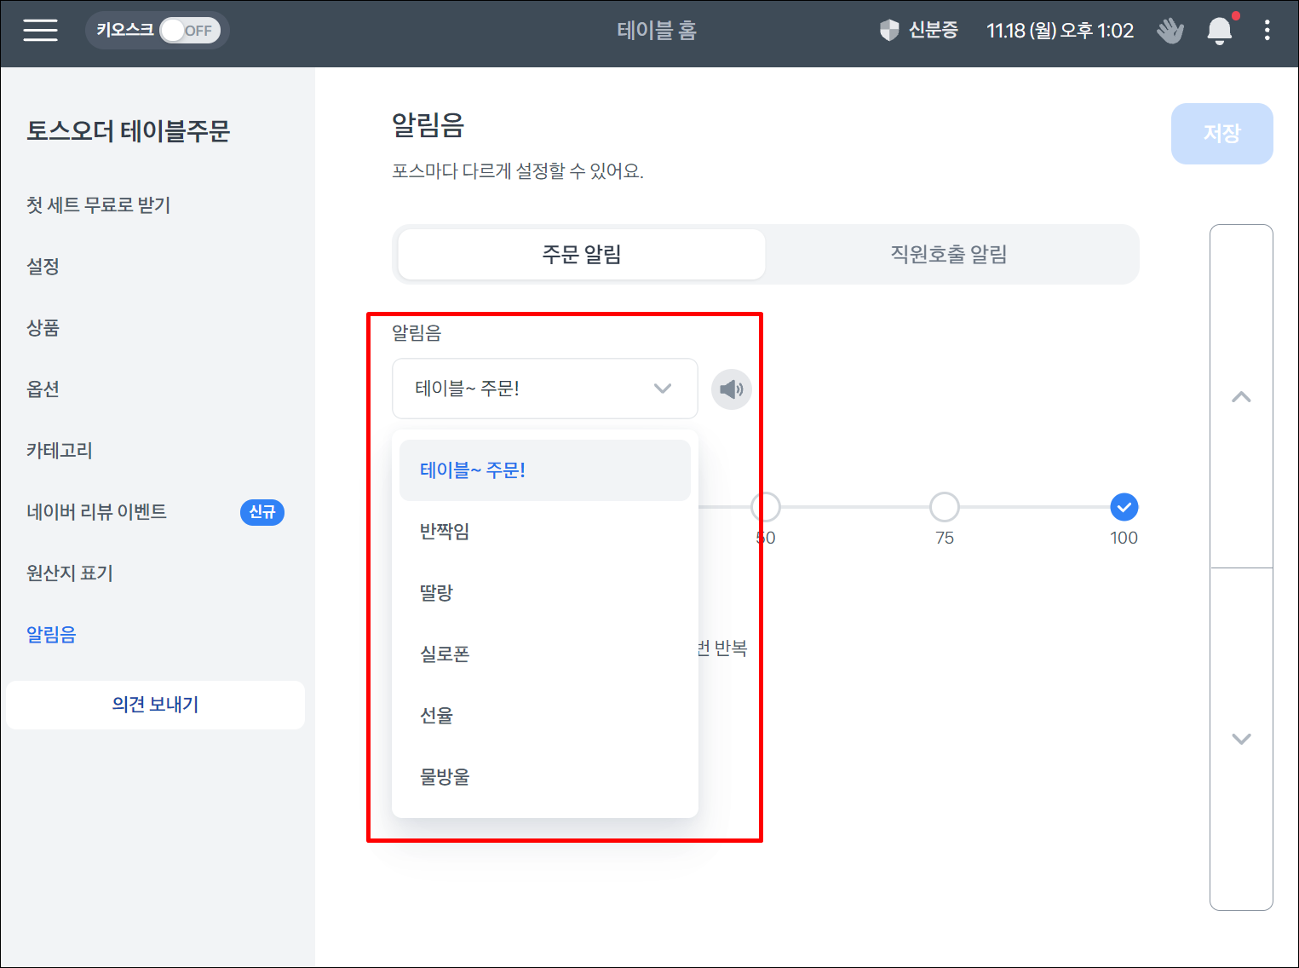Screen dimensions: 1299x968
Task: Toggle the 키오스크 switch on
Action: coord(189,31)
